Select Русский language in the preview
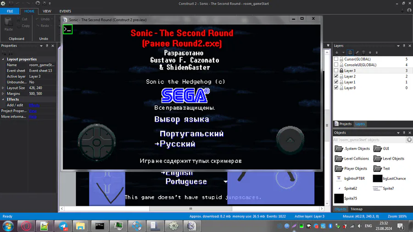413x232 pixels. [178, 144]
